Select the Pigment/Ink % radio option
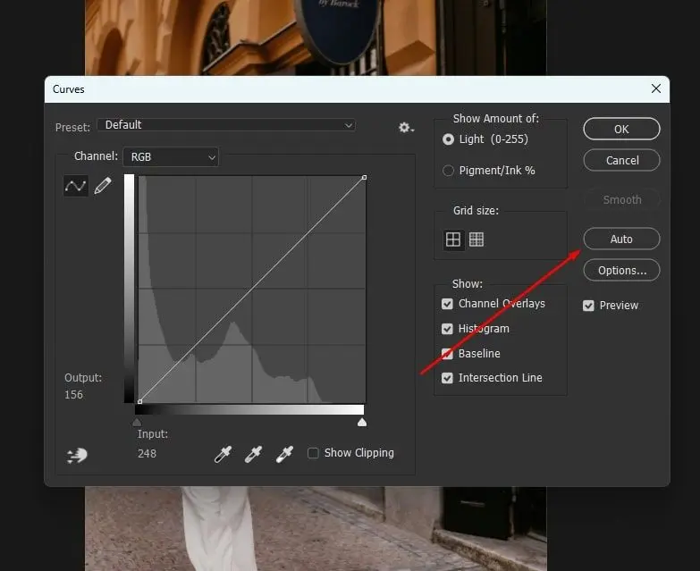 point(448,171)
